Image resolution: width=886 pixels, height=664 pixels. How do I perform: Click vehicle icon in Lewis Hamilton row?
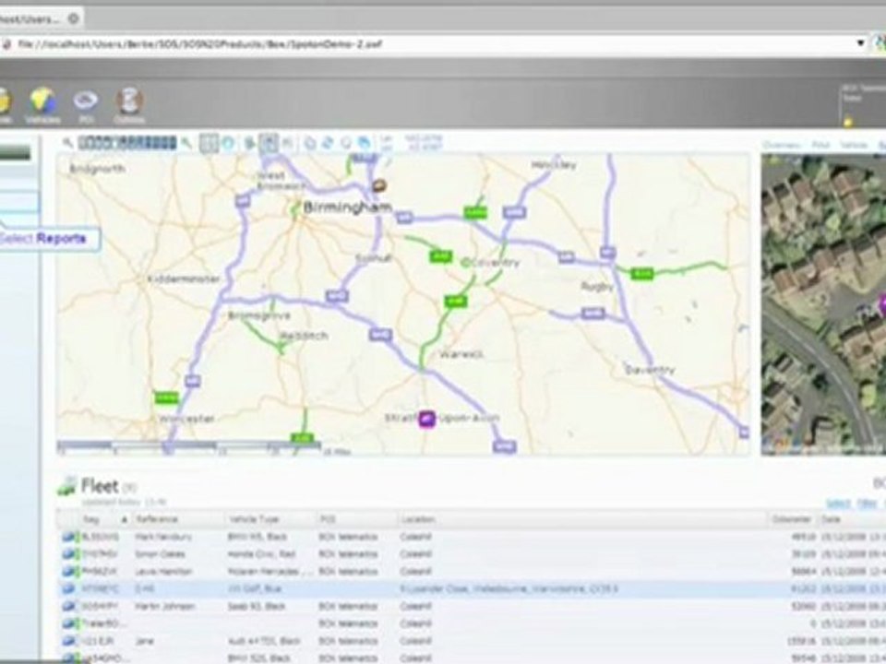(x=69, y=572)
